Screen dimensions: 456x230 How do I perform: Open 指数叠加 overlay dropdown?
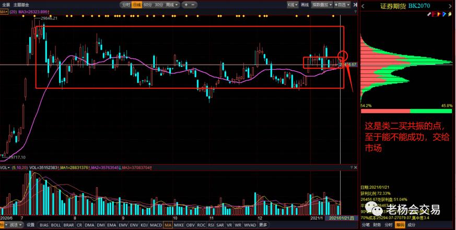point(322,5)
